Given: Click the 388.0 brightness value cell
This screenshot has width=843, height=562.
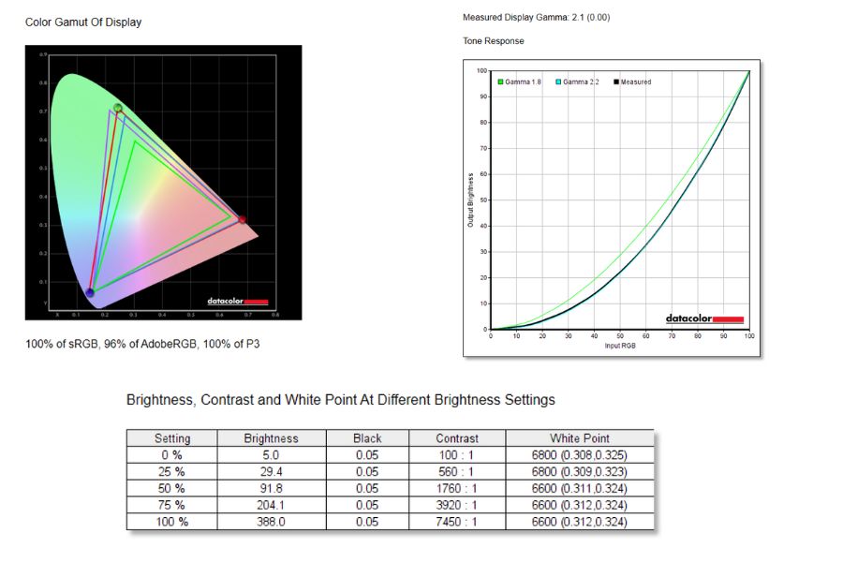Looking at the screenshot, I should coord(271,522).
